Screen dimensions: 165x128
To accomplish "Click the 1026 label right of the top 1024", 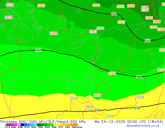I will (131, 6).
